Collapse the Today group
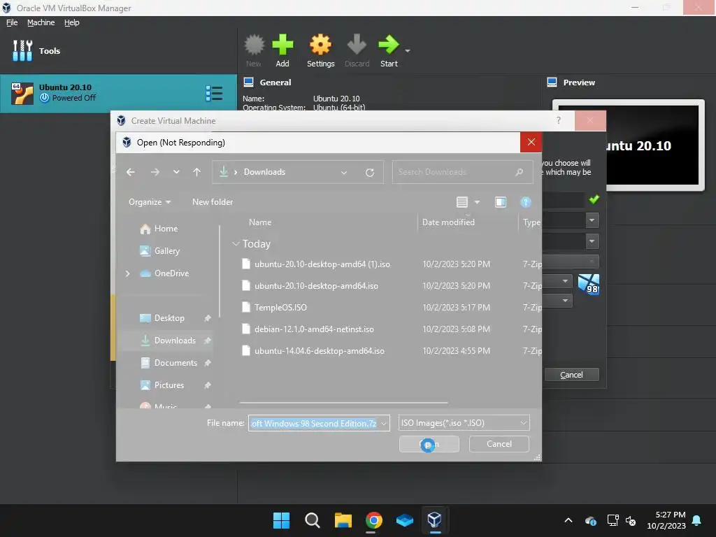Viewport: 716px width, 537px height. point(236,244)
